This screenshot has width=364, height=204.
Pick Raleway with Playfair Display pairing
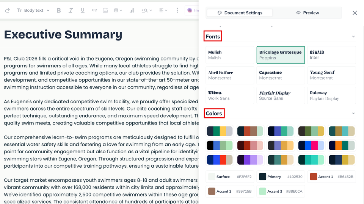331,95
